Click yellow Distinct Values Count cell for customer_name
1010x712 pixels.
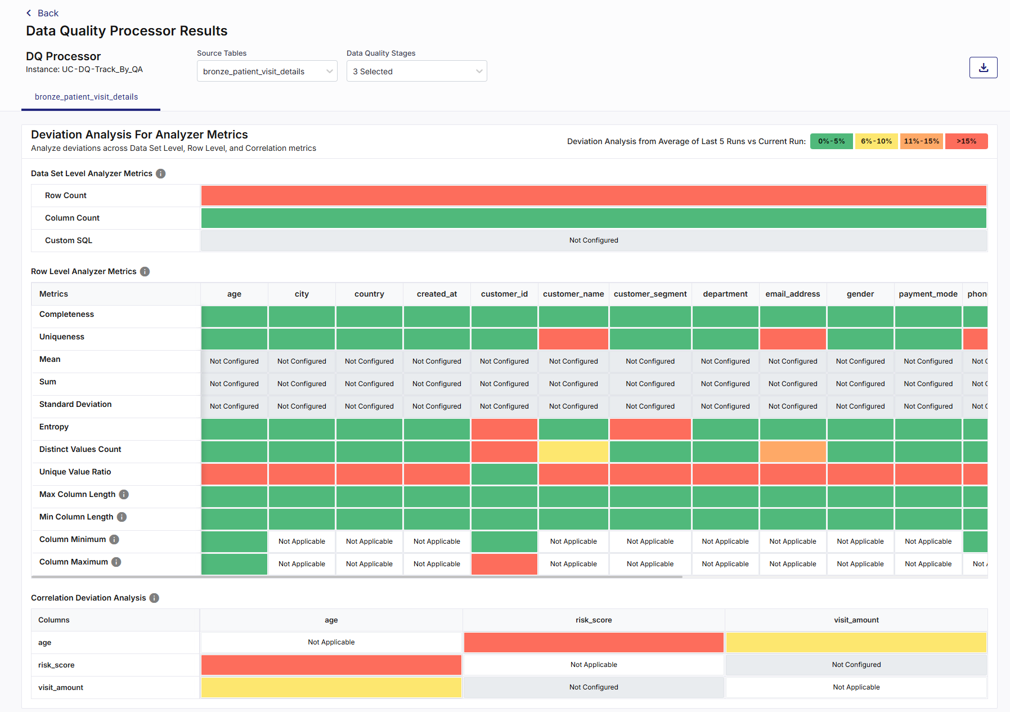pos(573,451)
